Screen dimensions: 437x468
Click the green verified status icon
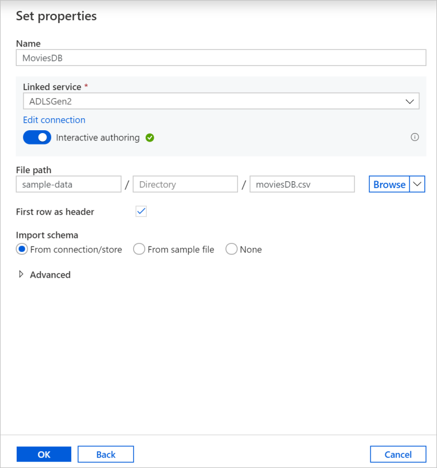[x=149, y=138]
